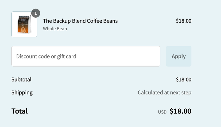The width and height of the screenshot is (221, 127).
Task: Focus the Discount code or gift card field
Action: pos(86,56)
